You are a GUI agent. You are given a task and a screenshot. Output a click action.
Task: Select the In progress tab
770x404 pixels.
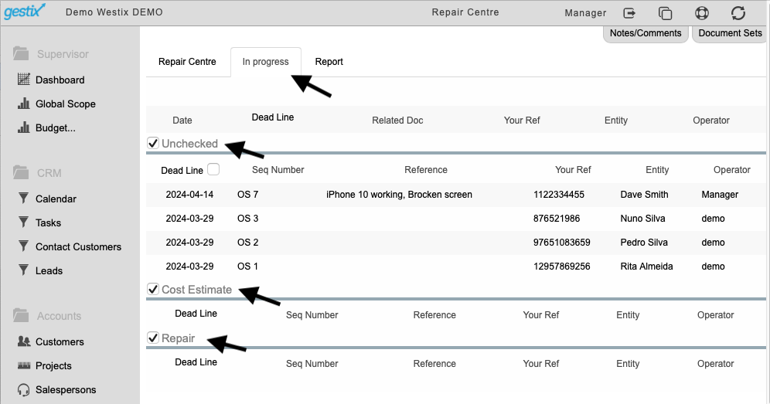[266, 62]
